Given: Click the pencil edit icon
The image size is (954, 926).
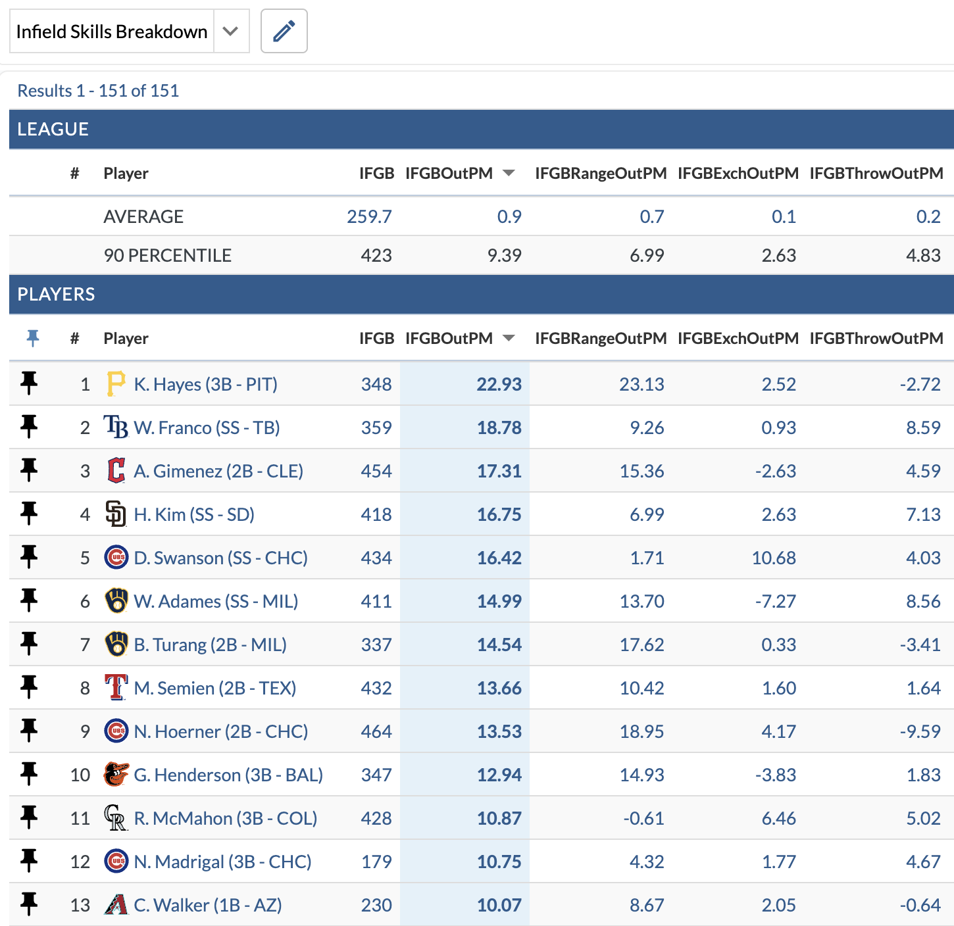Looking at the screenshot, I should 284,31.
